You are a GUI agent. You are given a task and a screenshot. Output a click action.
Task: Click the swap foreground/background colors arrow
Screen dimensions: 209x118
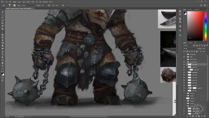(x=3, y=71)
